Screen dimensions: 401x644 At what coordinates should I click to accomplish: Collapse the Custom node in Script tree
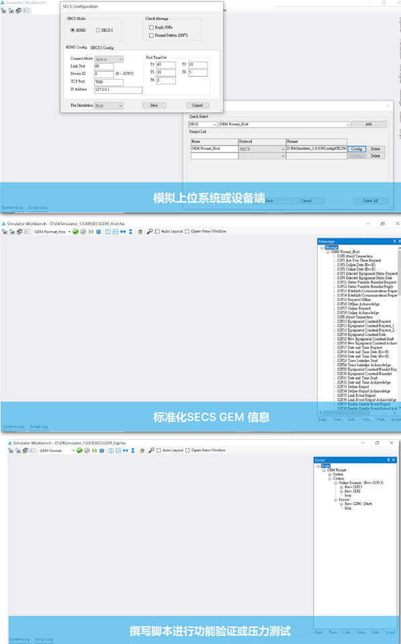(x=330, y=479)
